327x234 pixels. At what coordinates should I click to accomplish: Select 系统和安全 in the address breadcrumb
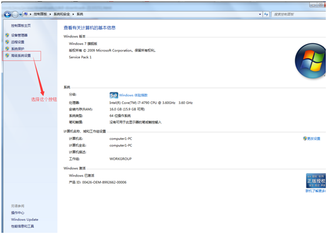tap(62, 14)
